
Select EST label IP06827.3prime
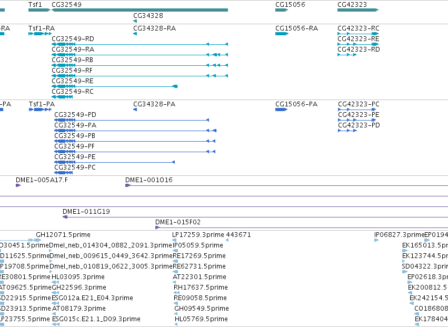(400, 235)
